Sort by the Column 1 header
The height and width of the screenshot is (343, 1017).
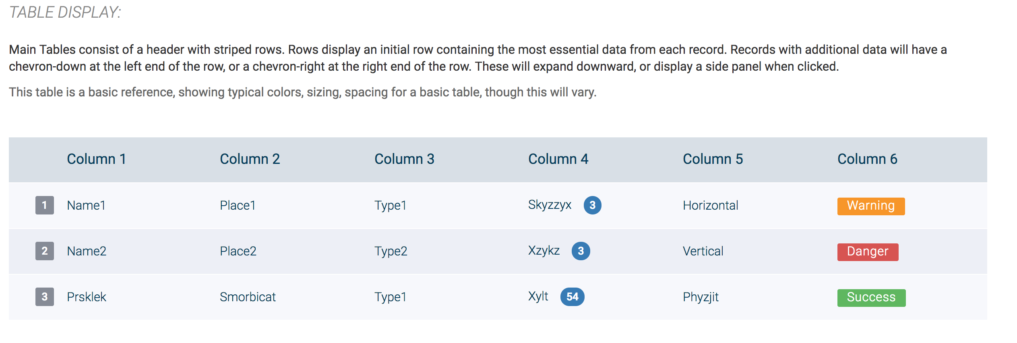click(x=97, y=159)
